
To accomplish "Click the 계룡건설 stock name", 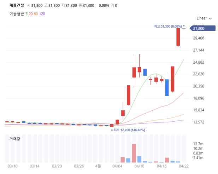I will (17, 6).
